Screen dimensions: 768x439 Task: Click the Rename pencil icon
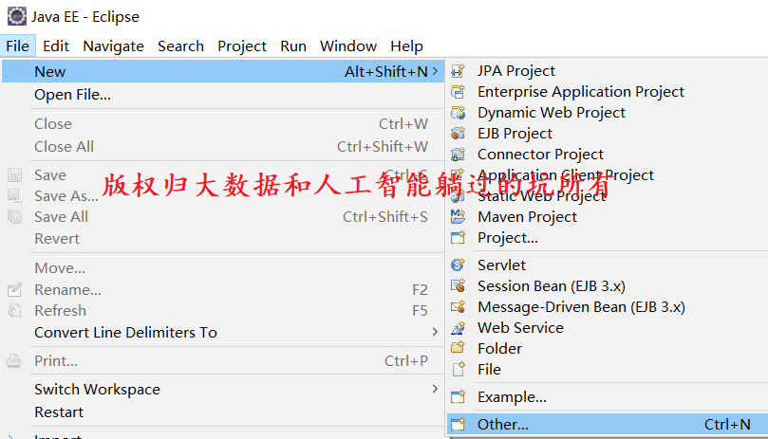coord(14,290)
